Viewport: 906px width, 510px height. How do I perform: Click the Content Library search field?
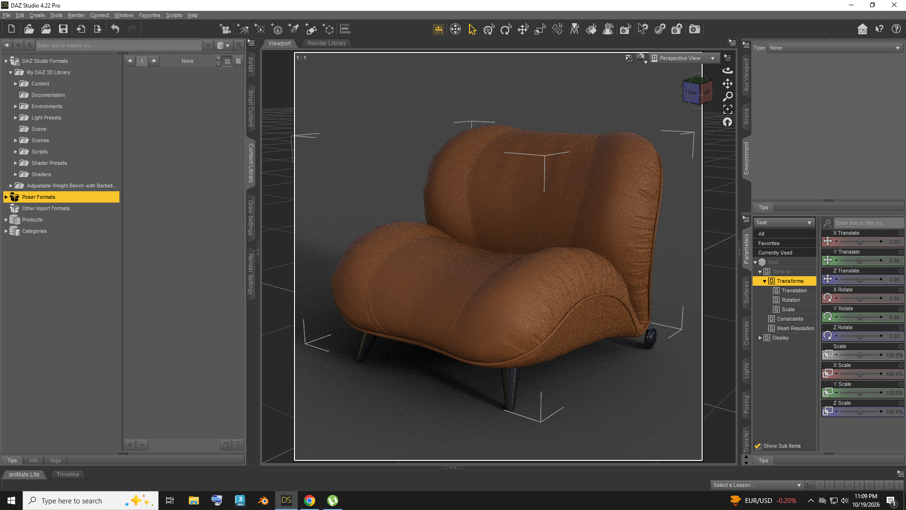pyautogui.click(x=119, y=46)
